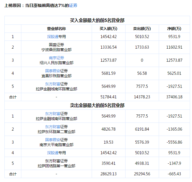The width and height of the screenshot is (192, 182).
Task: Select sell amount 4938.31
Action: point(142,163)
